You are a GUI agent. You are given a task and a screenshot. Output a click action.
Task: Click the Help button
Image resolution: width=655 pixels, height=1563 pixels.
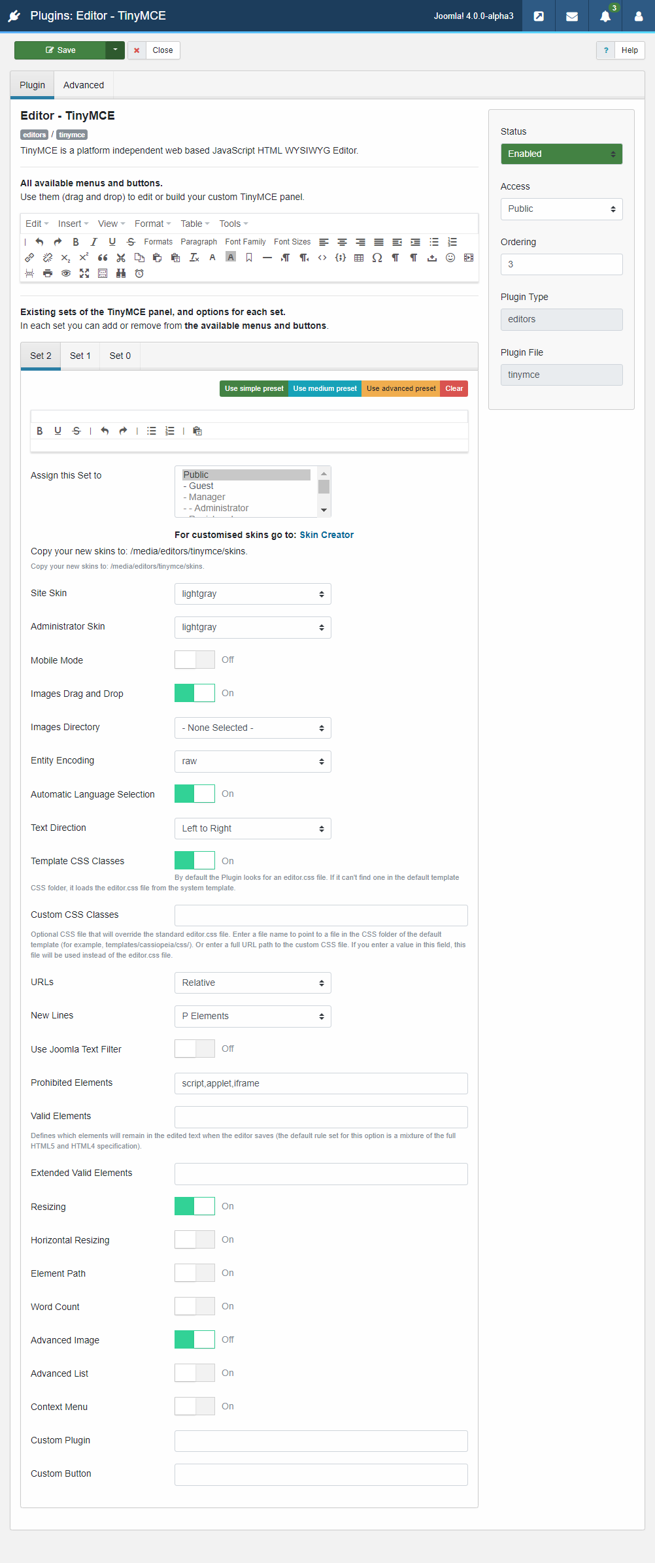click(621, 50)
